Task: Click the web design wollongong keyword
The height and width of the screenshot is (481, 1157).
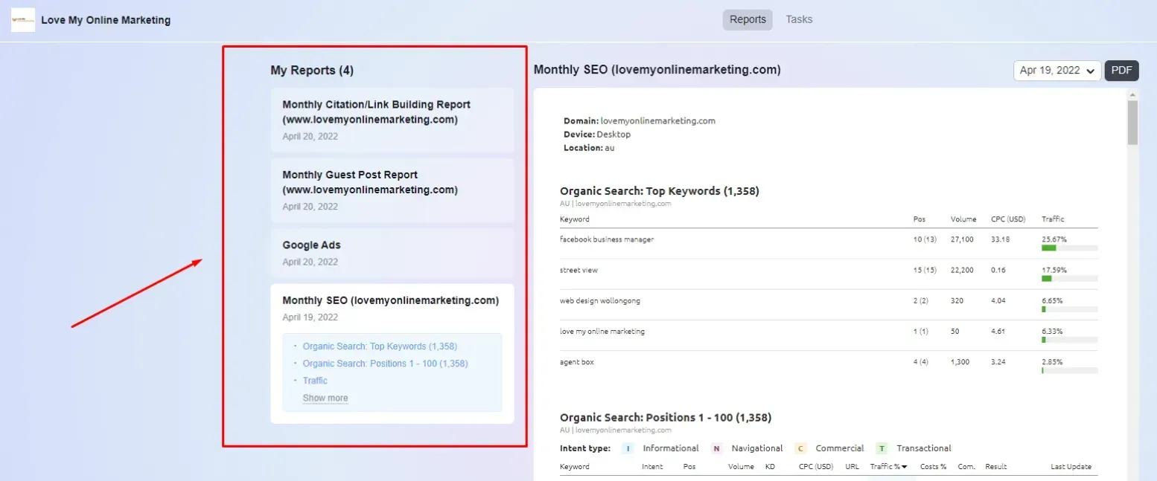Action: (x=600, y=300)
